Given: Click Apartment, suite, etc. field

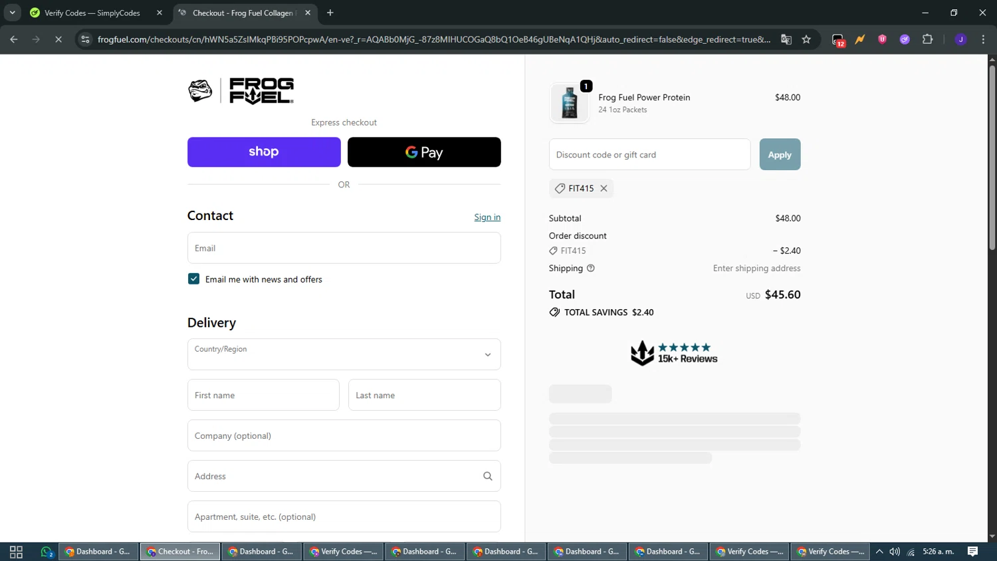Looking at the screenshot, I should coord(344,516).
